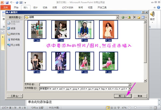The height and width of the screenshot is (110, 161).
Task: Open the Back history dropdown arrow
Action: point(126,17)
